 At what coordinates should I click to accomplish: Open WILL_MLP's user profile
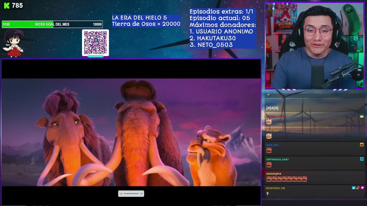272,131
